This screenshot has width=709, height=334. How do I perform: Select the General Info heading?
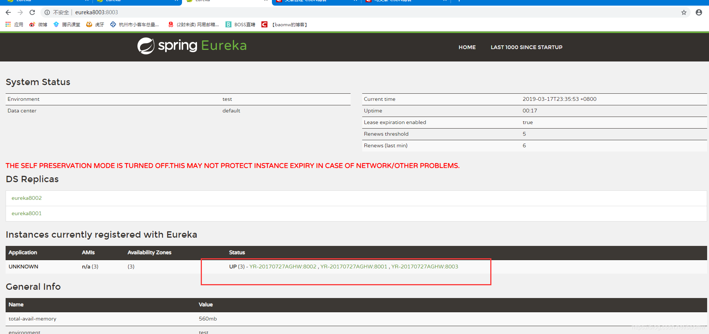[x=33, y=287]
